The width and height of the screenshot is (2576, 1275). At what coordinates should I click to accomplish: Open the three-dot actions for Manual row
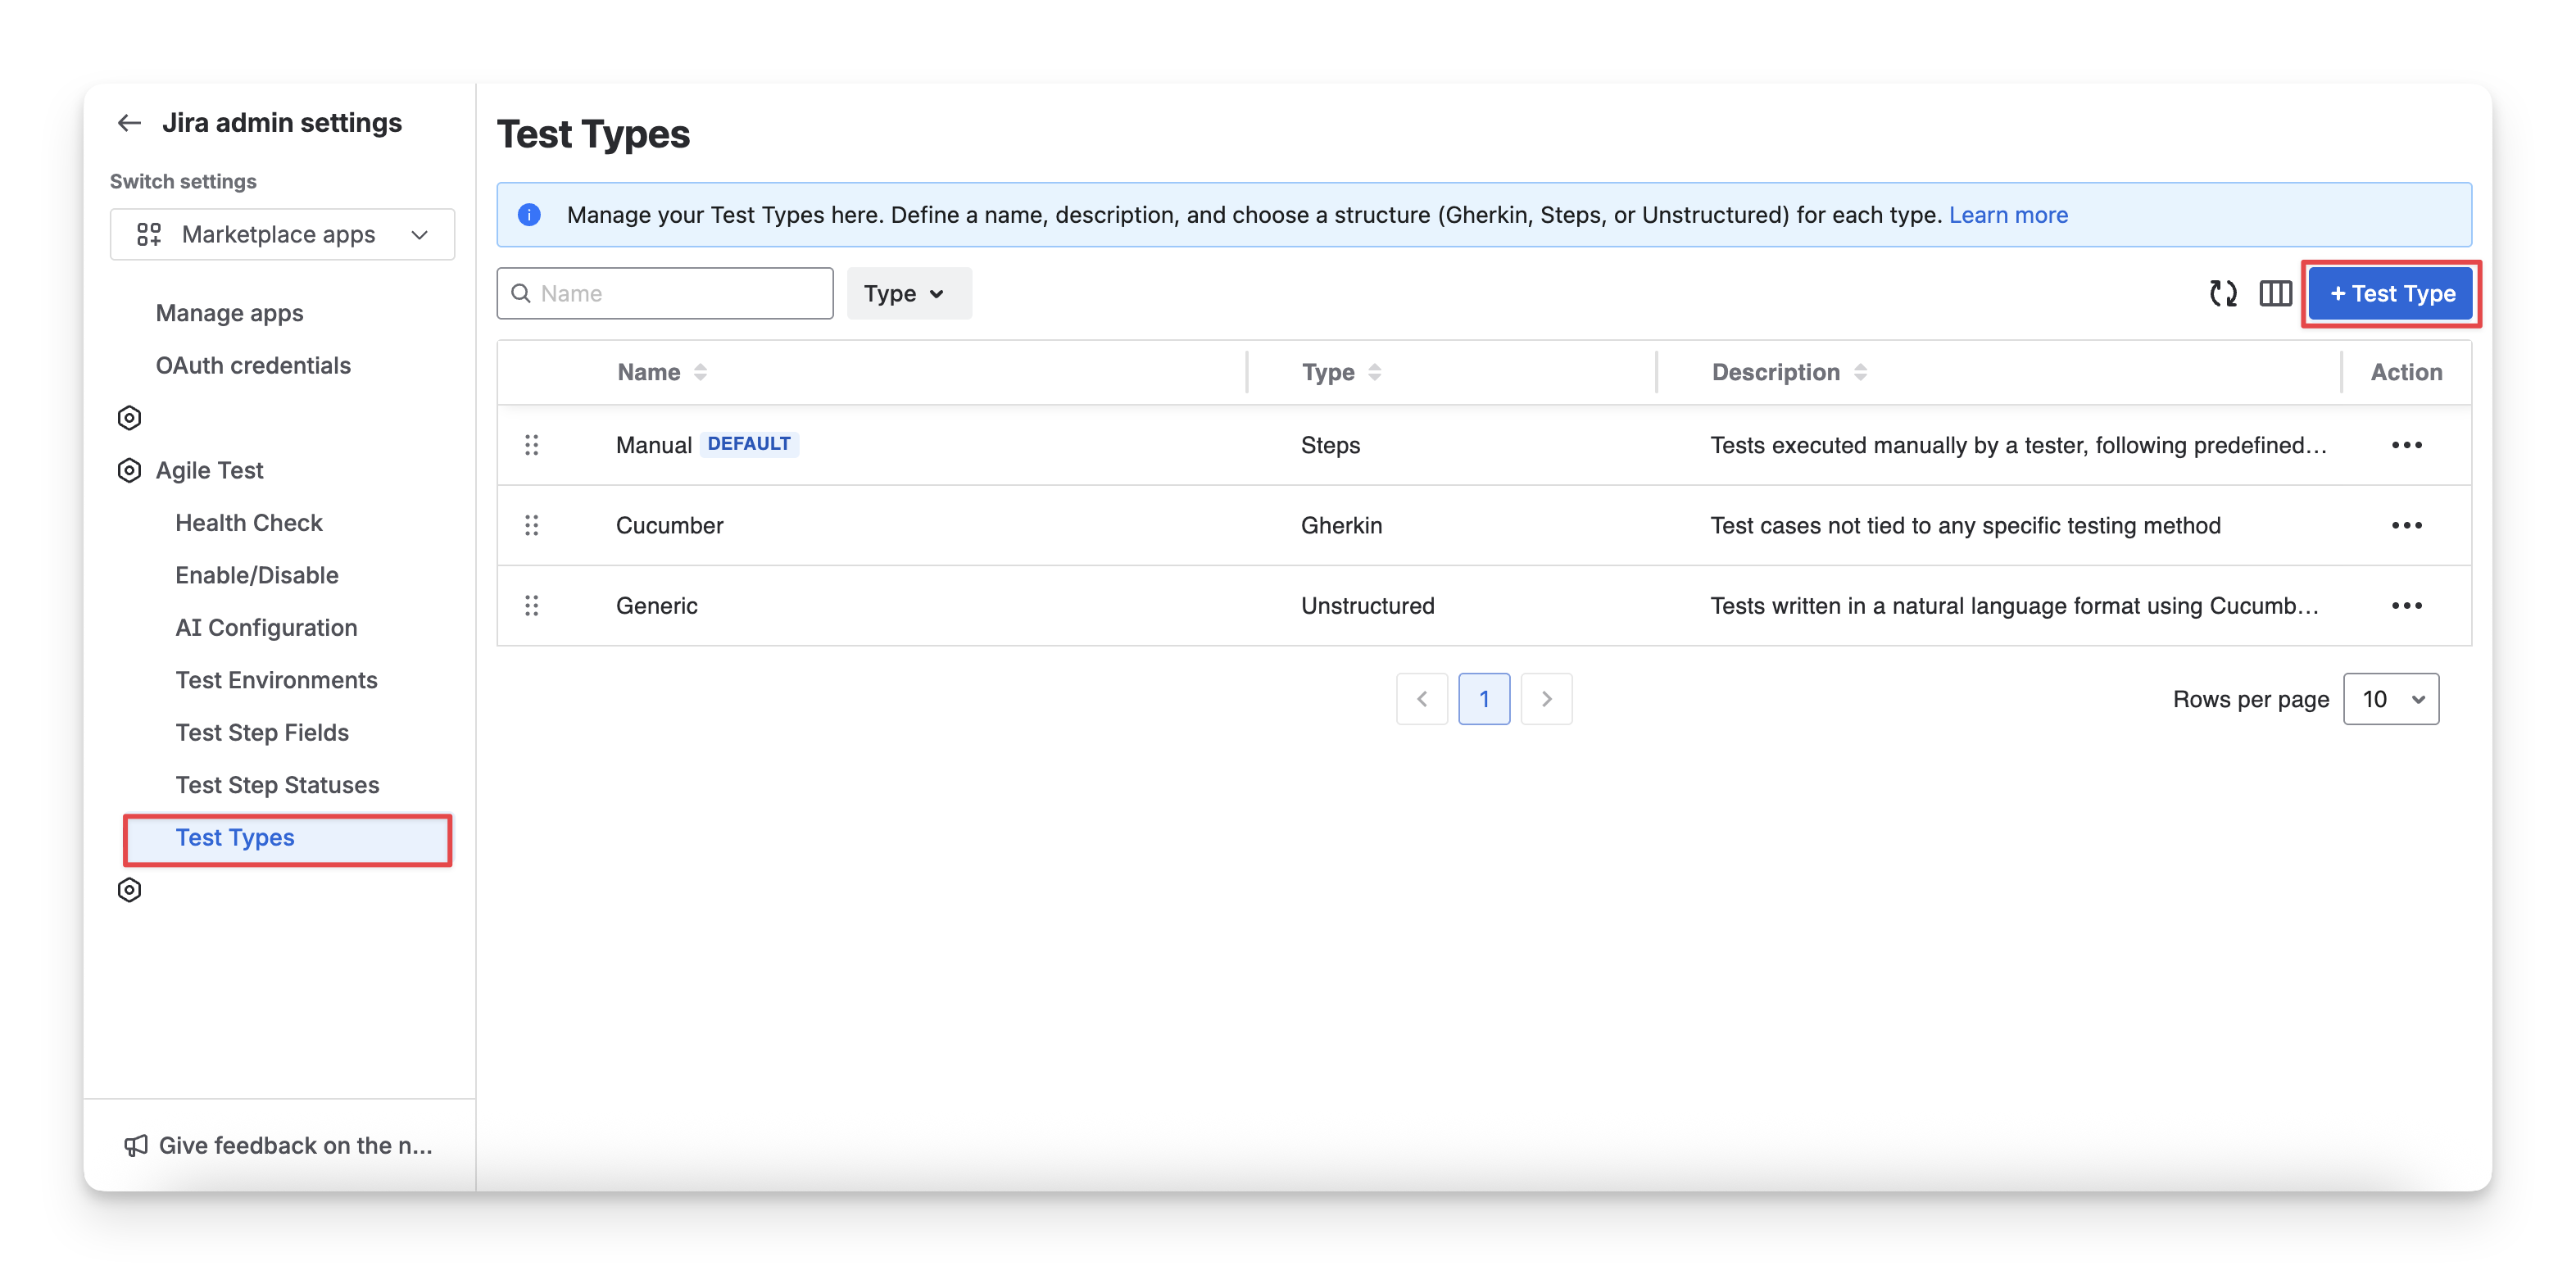(2406, 445)
